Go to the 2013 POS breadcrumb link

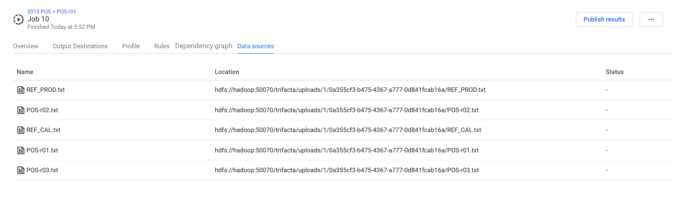coord(39,11)
